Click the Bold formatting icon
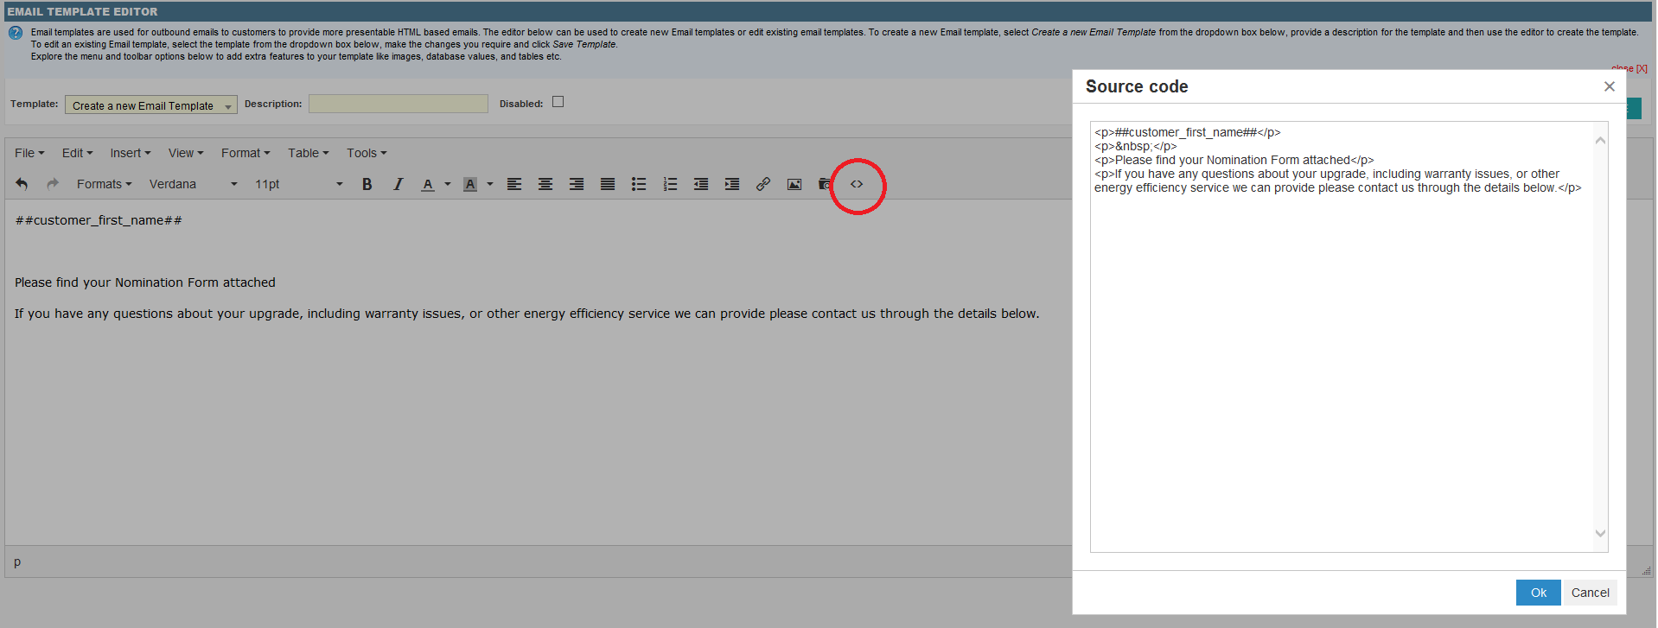This screenshot has width=1658, height=628. pyautogui.click(x=367, y=184)
